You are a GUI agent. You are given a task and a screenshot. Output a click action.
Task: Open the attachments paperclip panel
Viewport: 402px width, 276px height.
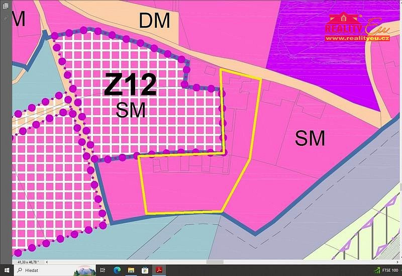click(6, 18)
